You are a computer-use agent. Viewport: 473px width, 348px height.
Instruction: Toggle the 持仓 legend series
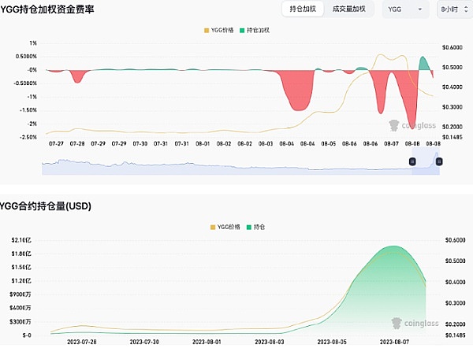tap(255, 227)
